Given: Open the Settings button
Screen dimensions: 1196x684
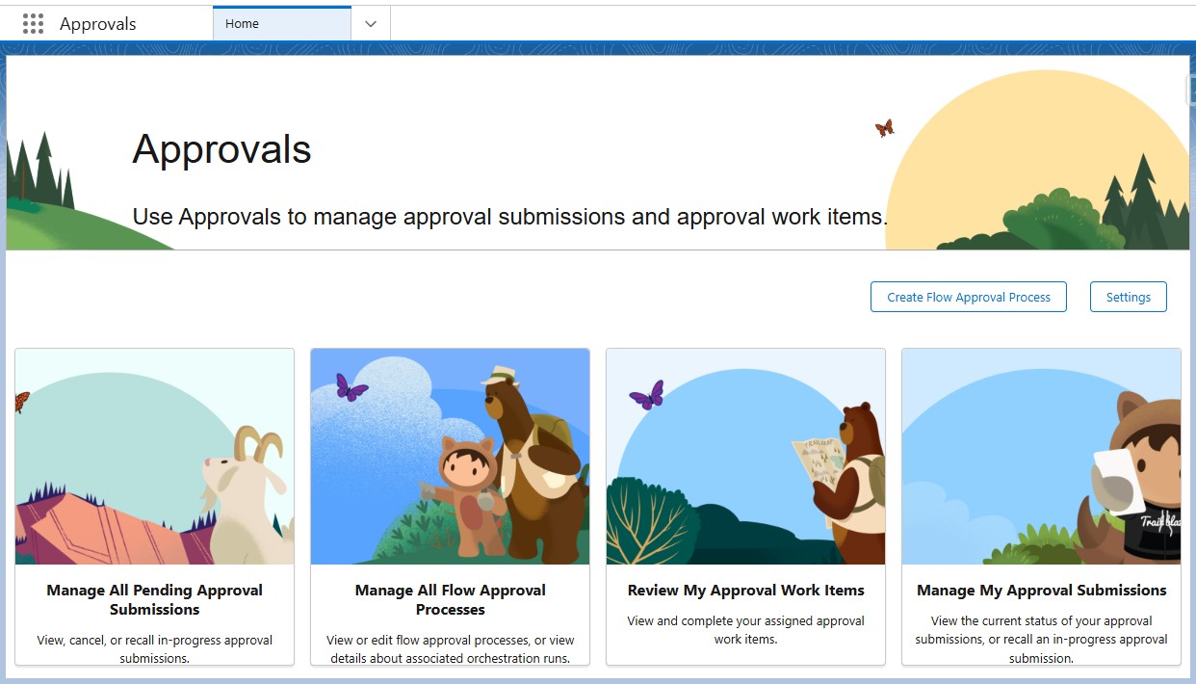Looking at the screenshot, I should coord(1129,297).
